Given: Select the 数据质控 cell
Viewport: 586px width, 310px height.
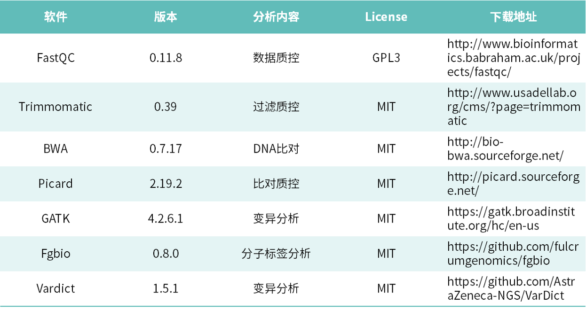Looking at the screenshot, I should point(276,58).
